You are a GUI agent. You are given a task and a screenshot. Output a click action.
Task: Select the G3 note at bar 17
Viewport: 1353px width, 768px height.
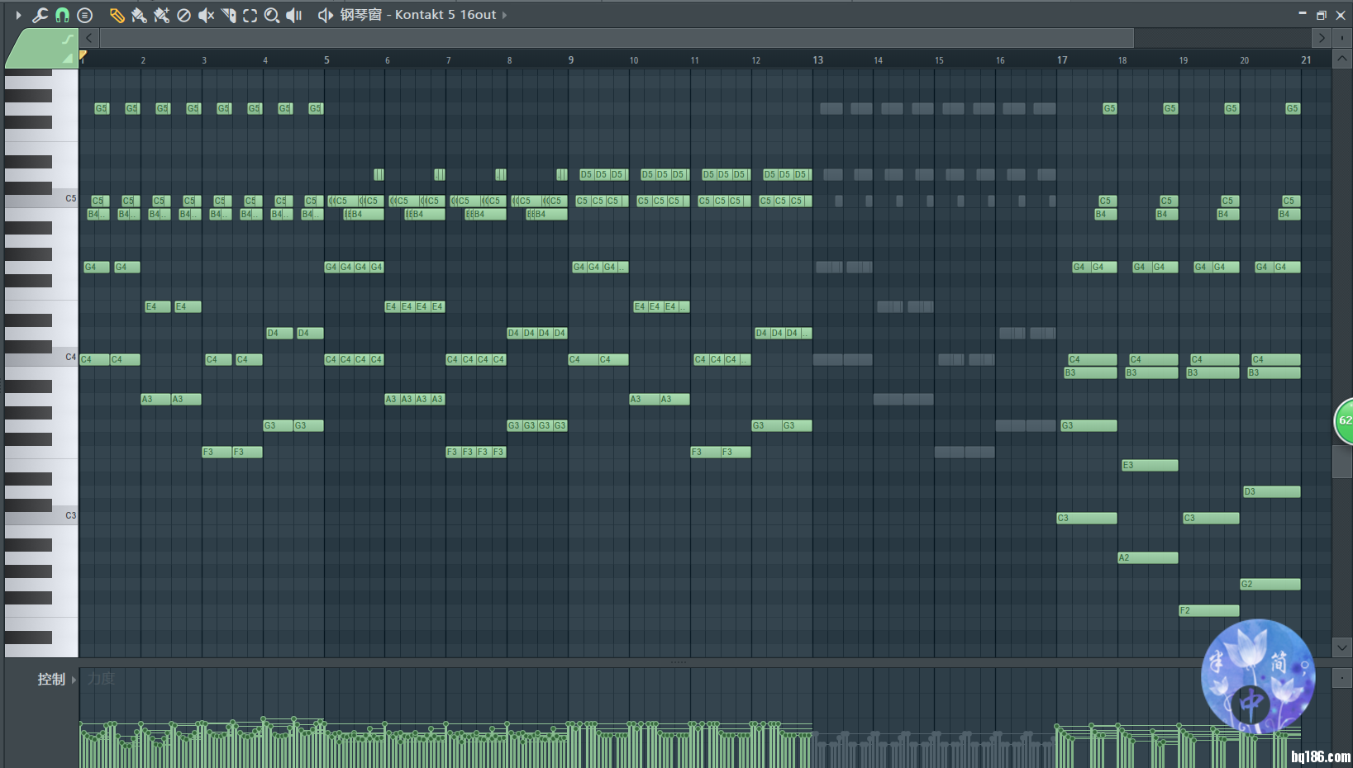point(1088,425)
